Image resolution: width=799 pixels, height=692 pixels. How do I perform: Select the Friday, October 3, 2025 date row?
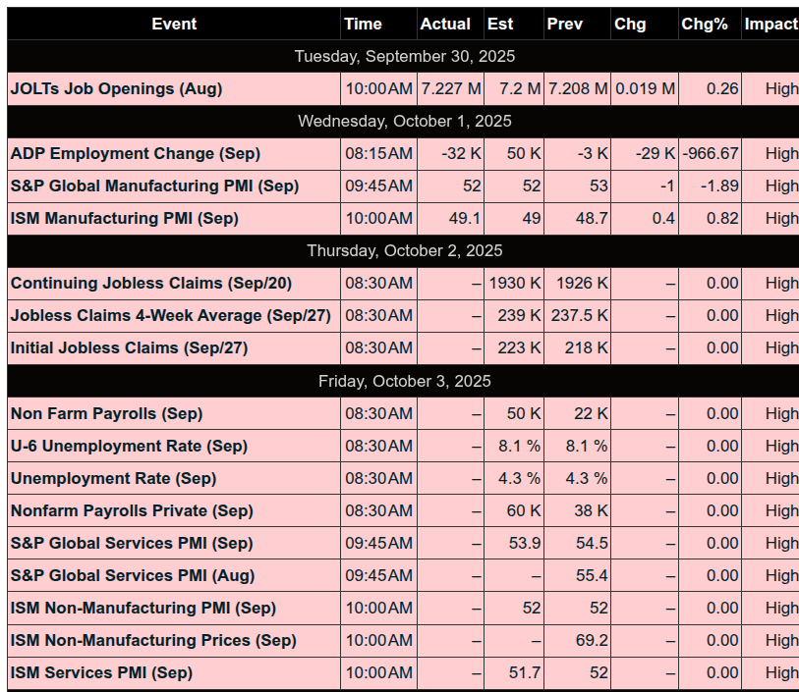click(x=405, y=381)
